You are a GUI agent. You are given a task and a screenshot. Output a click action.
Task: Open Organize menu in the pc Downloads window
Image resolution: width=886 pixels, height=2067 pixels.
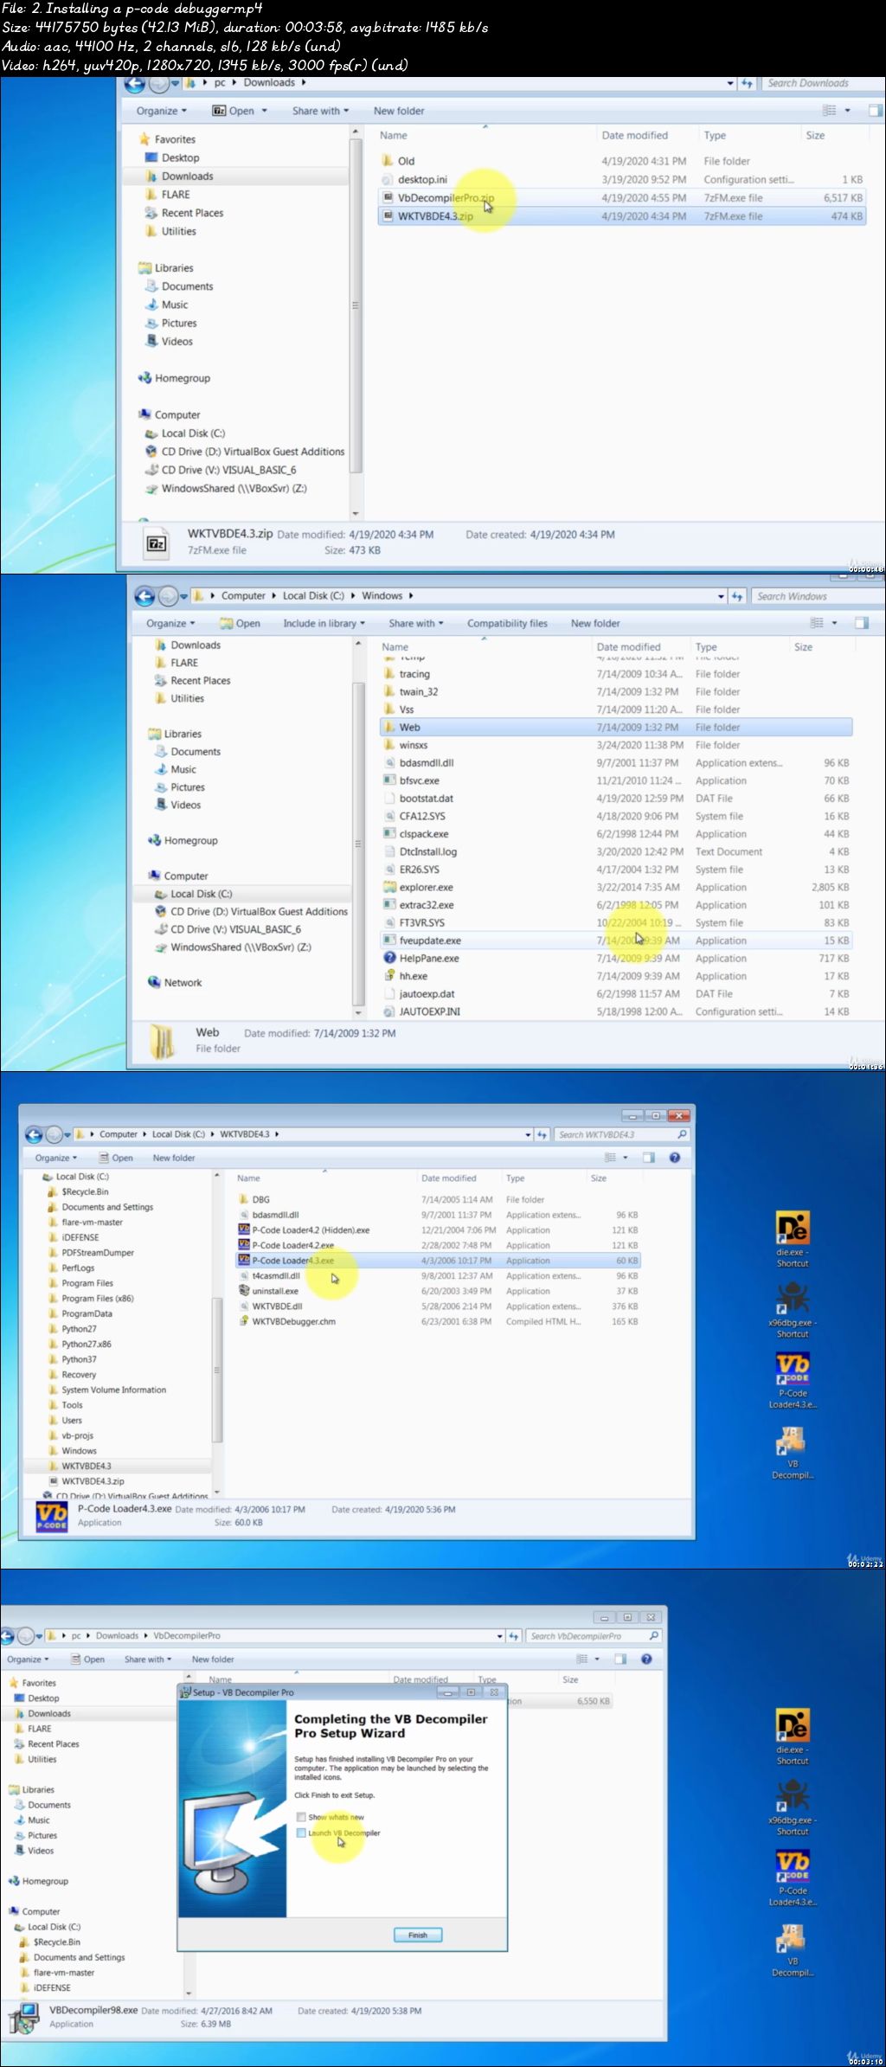[x=161, y=111]
